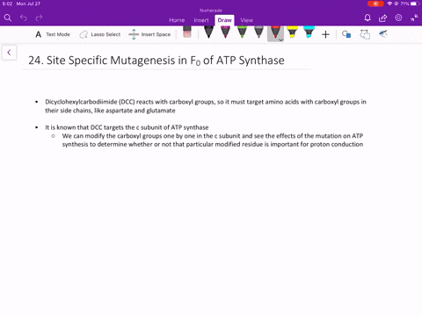422x316 pixels.
Task: Choose the cyan highlighter
Action: pos(309,32)
